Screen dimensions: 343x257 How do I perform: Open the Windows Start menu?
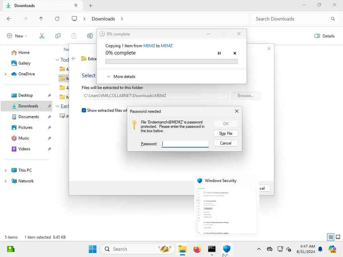[x=92, y=249]
